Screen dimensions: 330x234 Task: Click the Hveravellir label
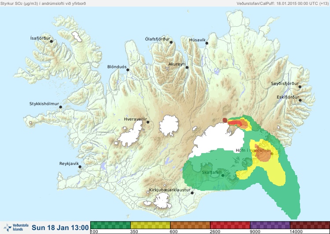pyautogui.click(x=136, y=119)
